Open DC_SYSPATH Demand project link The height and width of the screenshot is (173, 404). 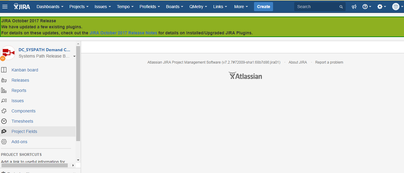tap(44, 50)
